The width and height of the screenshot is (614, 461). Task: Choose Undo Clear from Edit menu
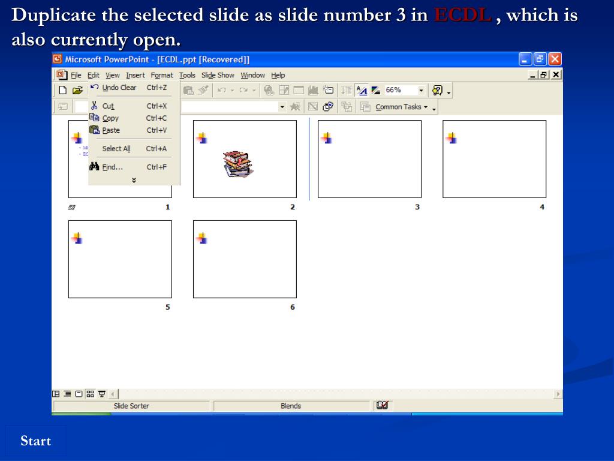coord(134,88)
